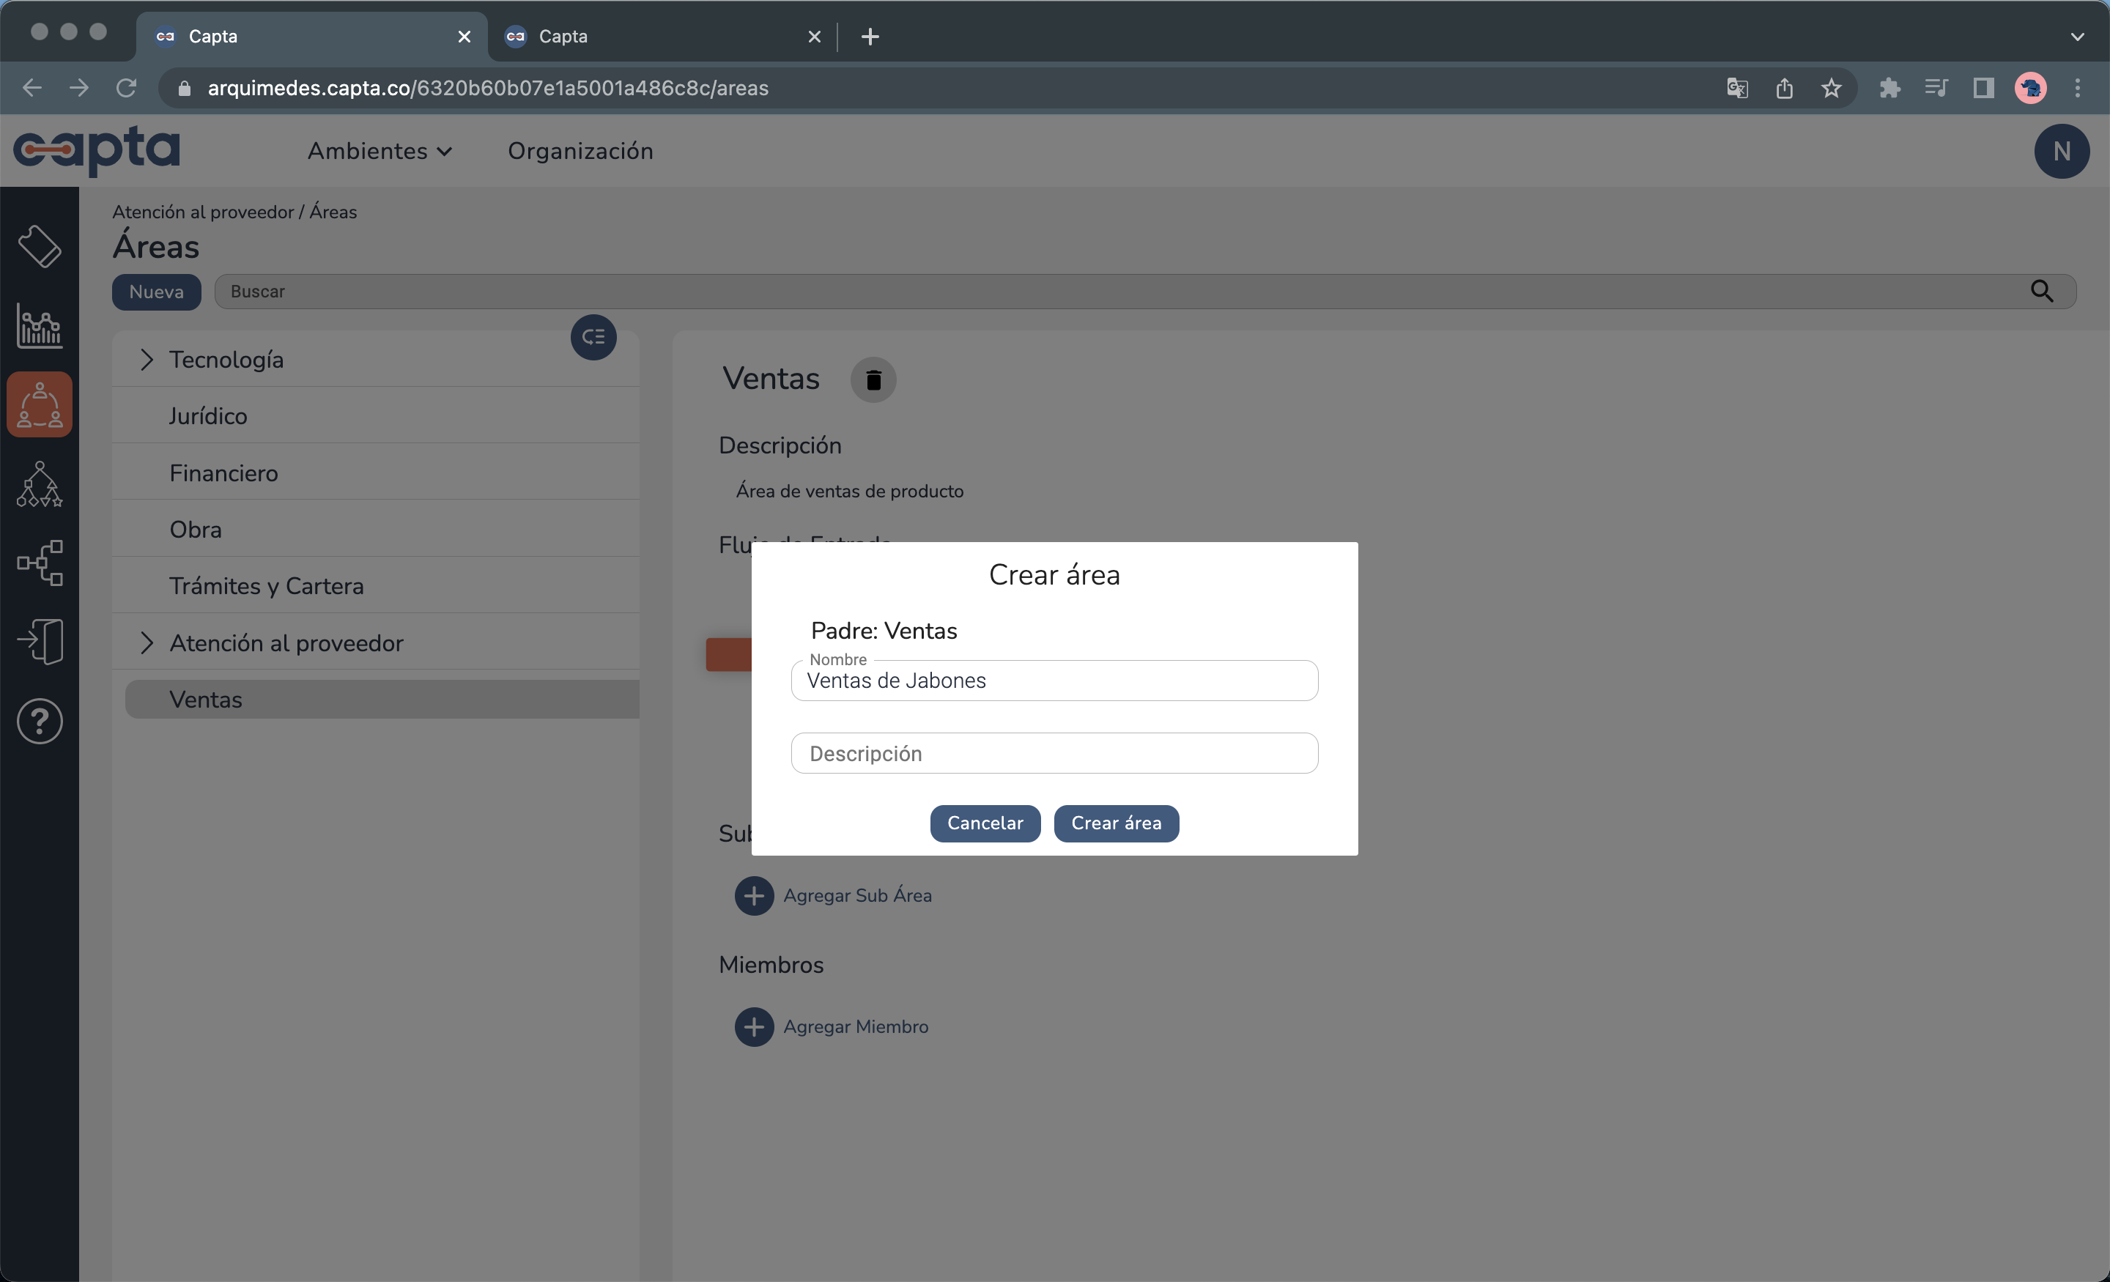The height and width of the screenshot is (1282, 2110).
Task: Click the tag icon in left sidebar
Action: click(40, 247)
